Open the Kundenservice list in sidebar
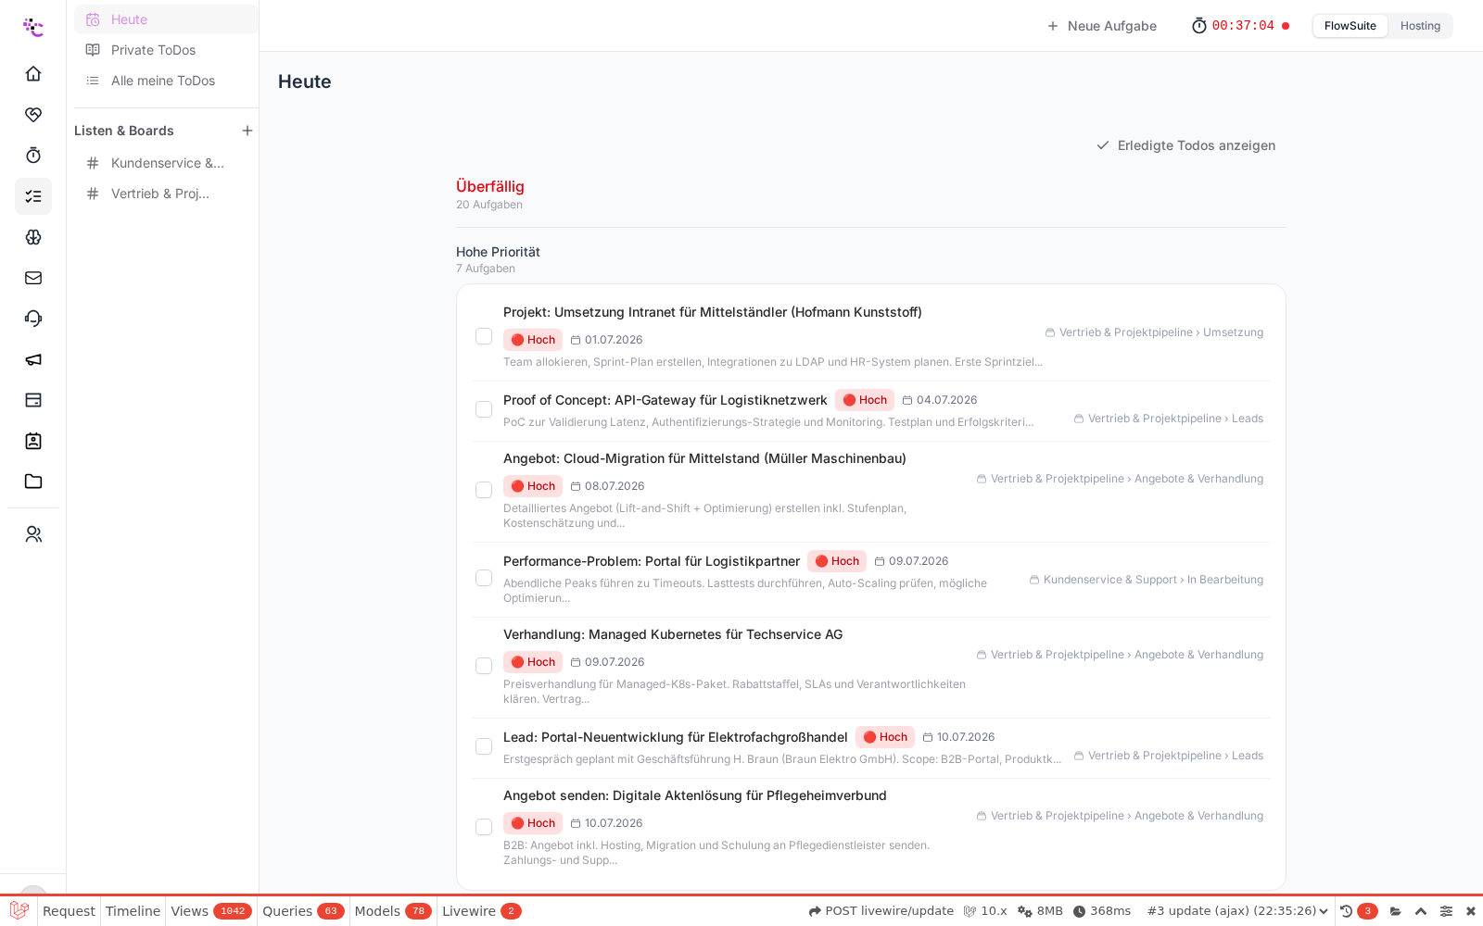Image resolution: width=1483 pixels, height=926 pixels. [x=166, y=163]
